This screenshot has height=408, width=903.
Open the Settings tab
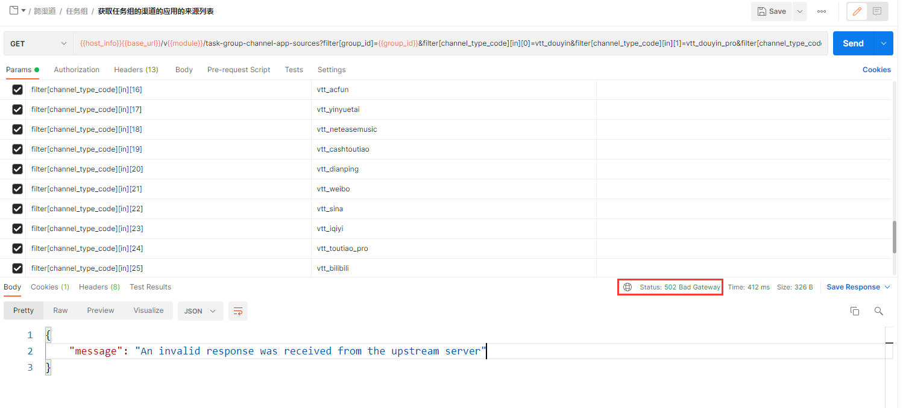pos(332,70)
